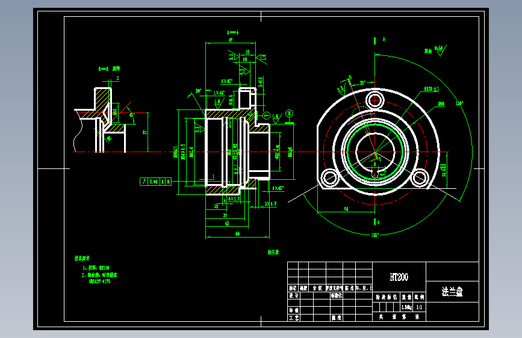Image resolution: width=522 pixels, height=338 pixels.
Task: Click the 4×1.5 groove dimension text
Action: click(234, 199)
